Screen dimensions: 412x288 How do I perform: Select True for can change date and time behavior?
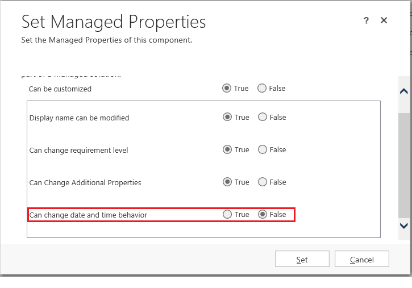[227, 215]
